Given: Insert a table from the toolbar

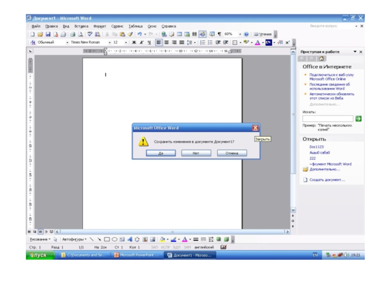Looking at the screenshot, I should 179,34.
